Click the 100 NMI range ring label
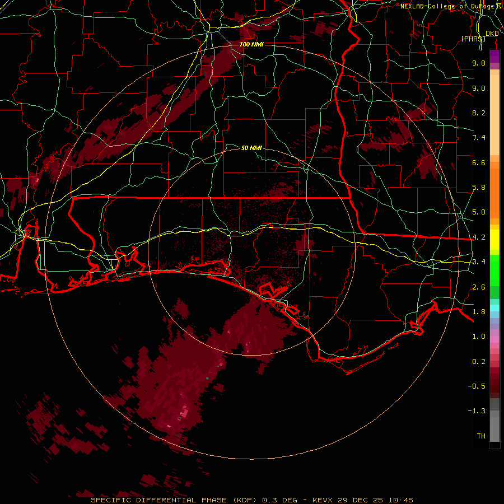This screenshot has height=504, width=504. point(251,44)
